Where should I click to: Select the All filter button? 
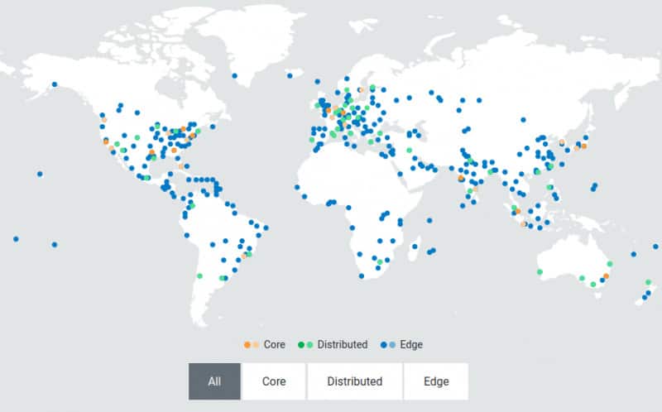(214, 381)
